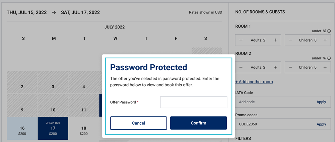
Task: Apply the IATA Code
Action: [x=321, y=102]
